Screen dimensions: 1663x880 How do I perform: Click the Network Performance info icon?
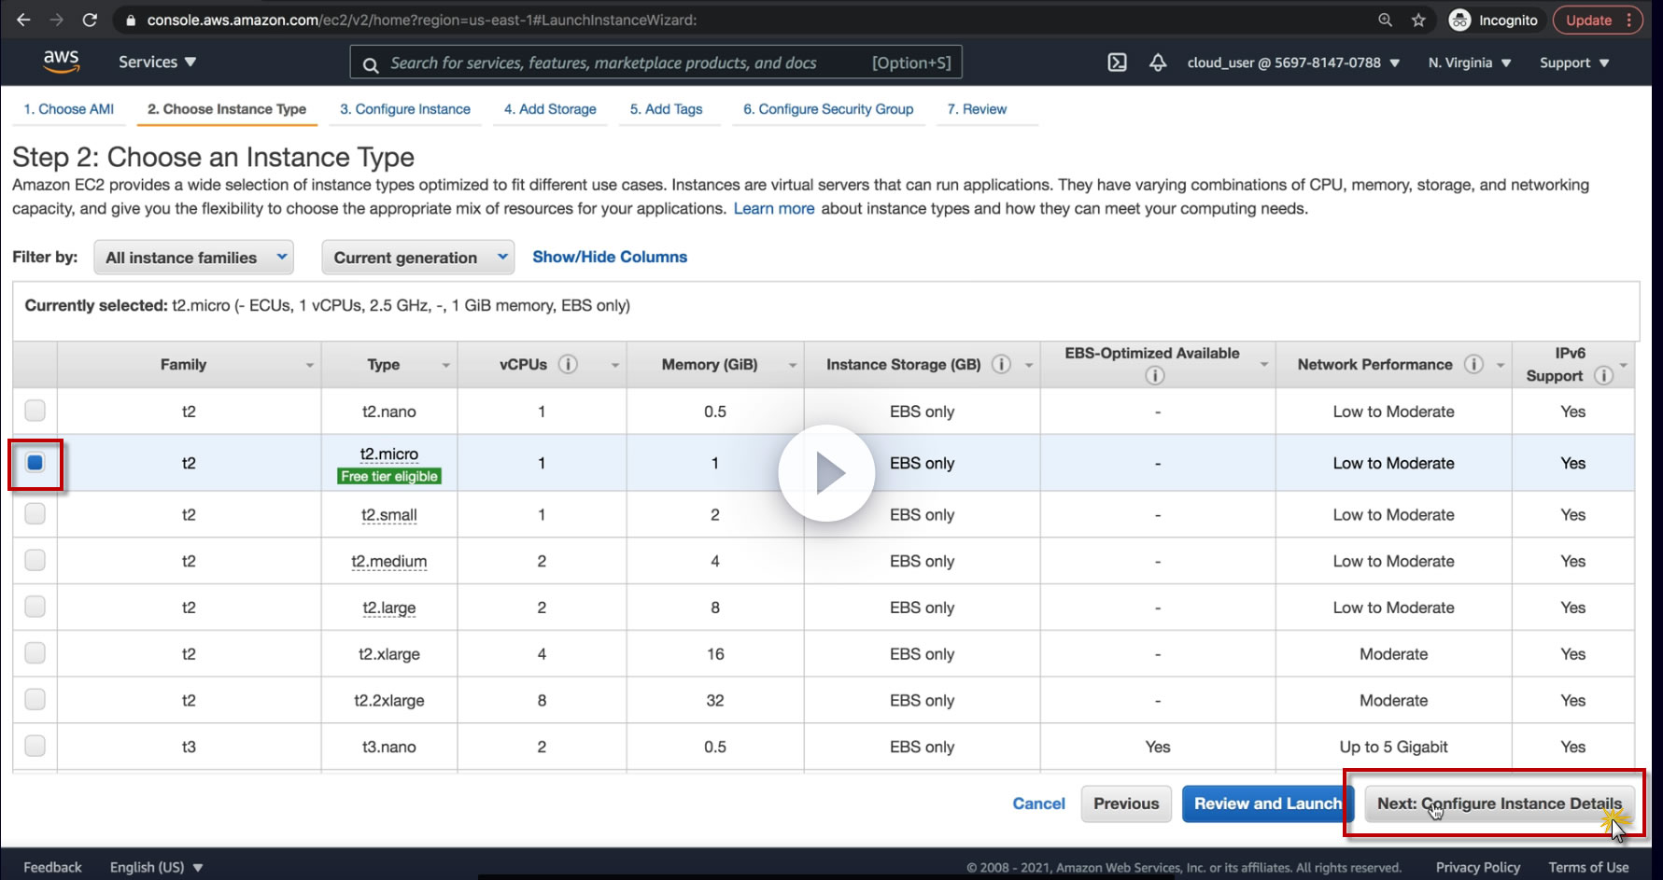coord(1473,365)
